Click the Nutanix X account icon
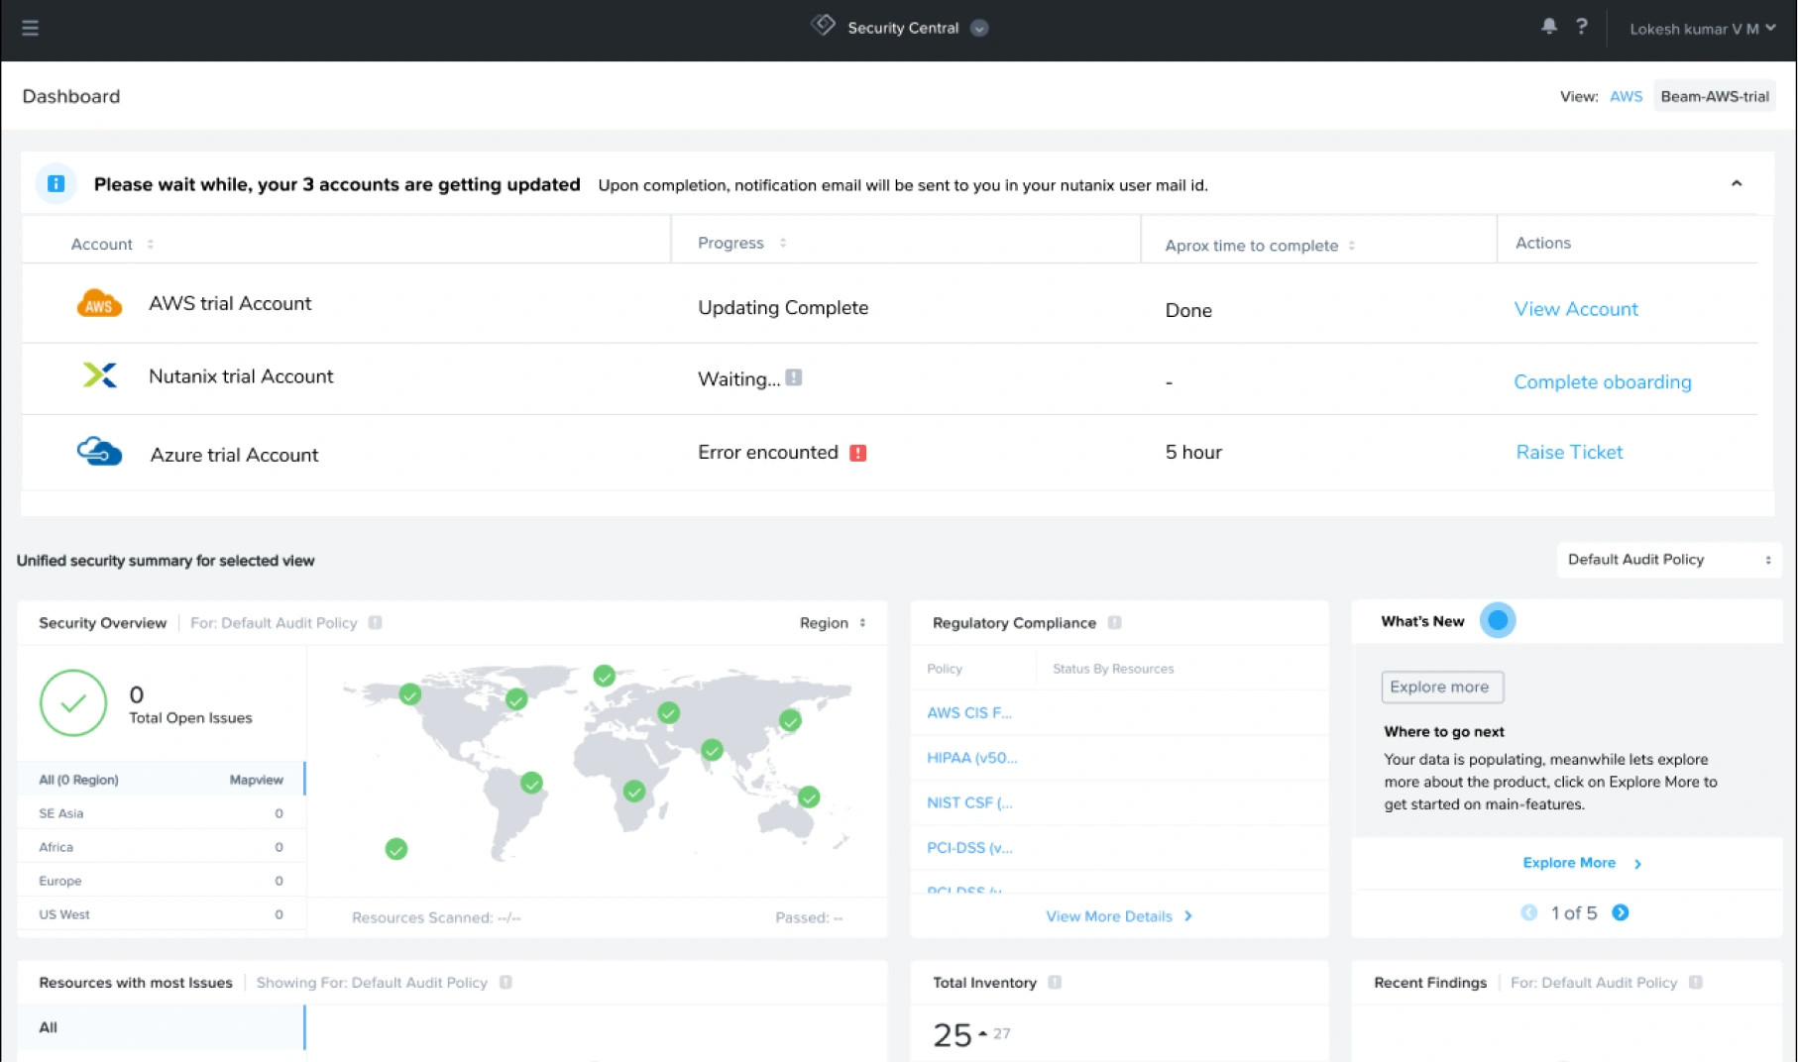The image size is (1798, 1062). tap(99, 374)
